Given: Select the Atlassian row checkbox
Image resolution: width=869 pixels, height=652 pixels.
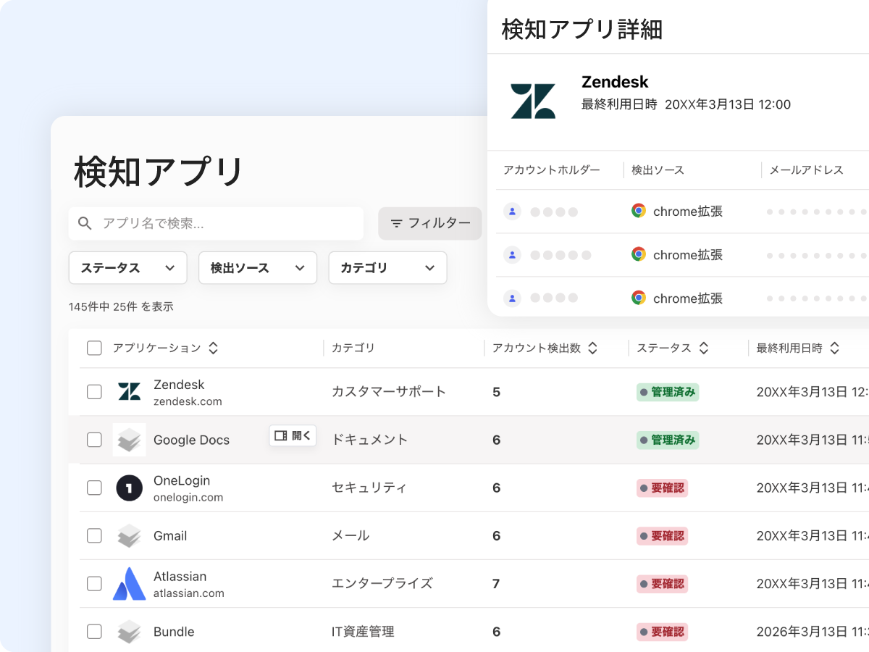Looking at the screenshot, I should click(94, 584).
